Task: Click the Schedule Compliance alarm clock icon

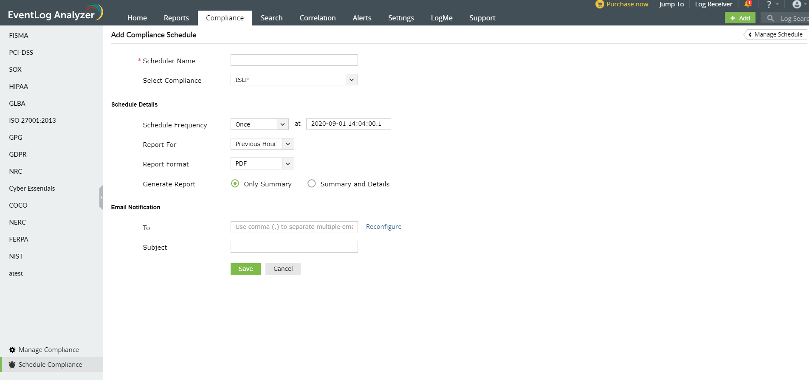Action: [12, 365]
